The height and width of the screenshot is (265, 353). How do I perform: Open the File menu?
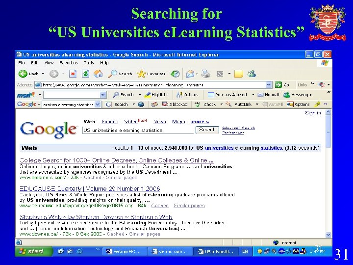click(x=22, y=63)
